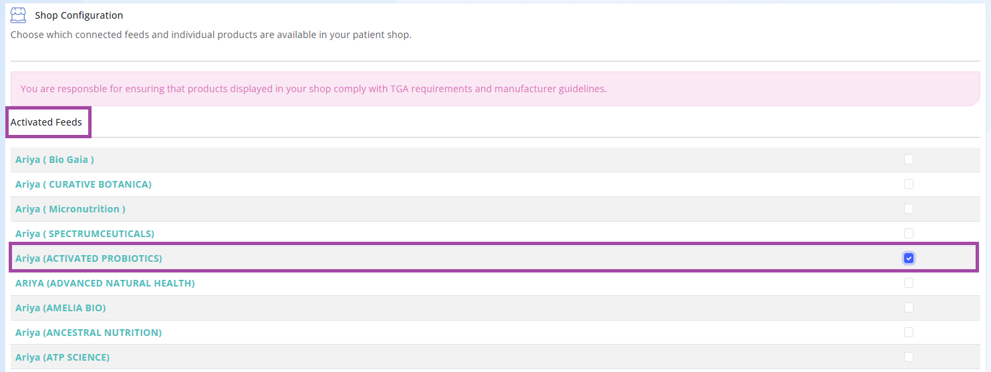Enable the Ariya (SPECTRUMCEUTICALS) feed checkbox
The image size is (991, 372).
pyautogui.click(x=908, y=234)
